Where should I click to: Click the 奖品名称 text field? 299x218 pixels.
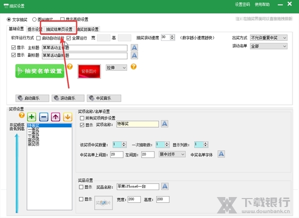pos(138,187)
